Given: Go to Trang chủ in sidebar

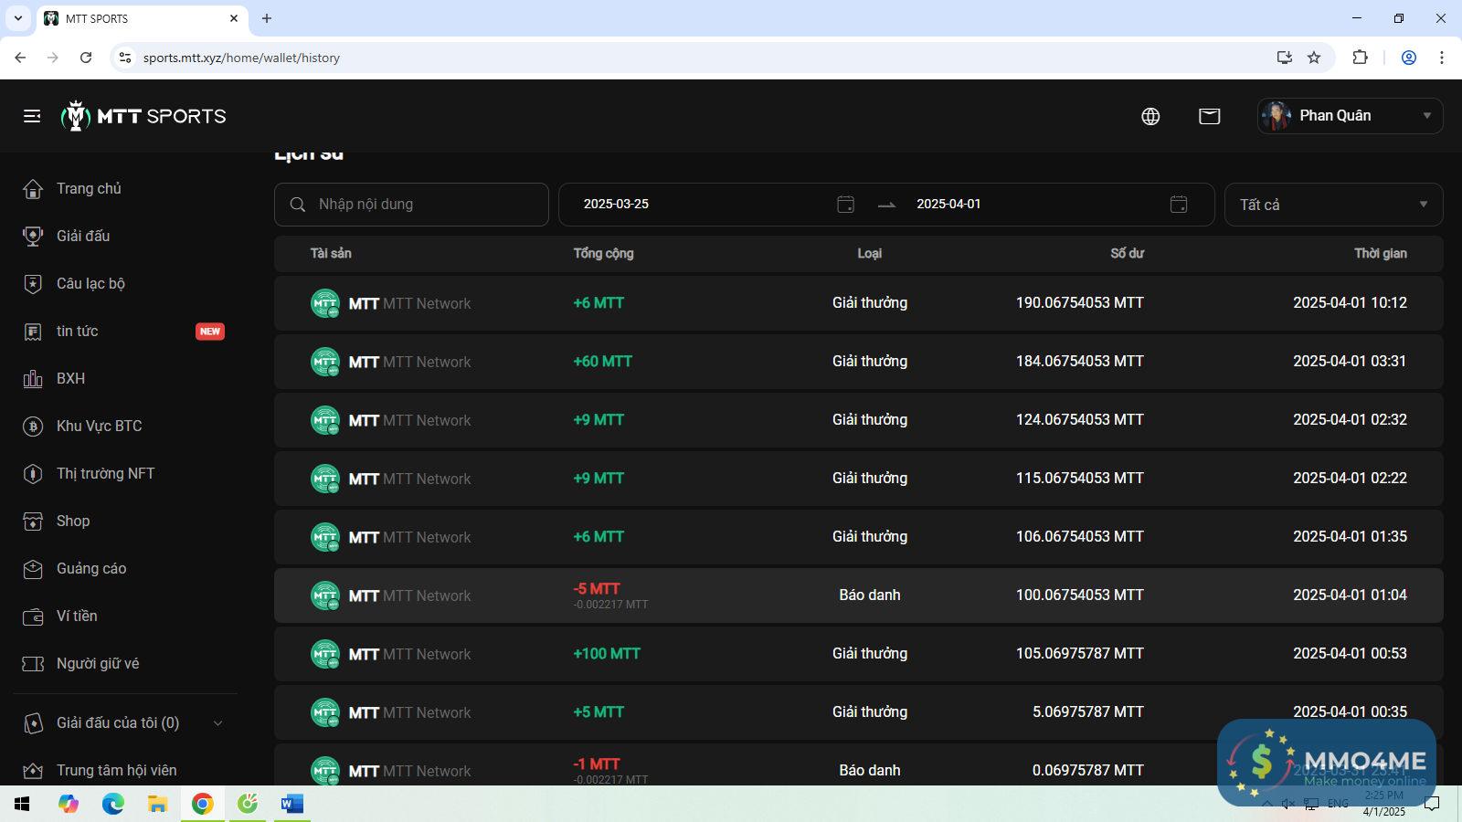Looking at the screenshot, I should pyautogui.click(x=89, y=189).
